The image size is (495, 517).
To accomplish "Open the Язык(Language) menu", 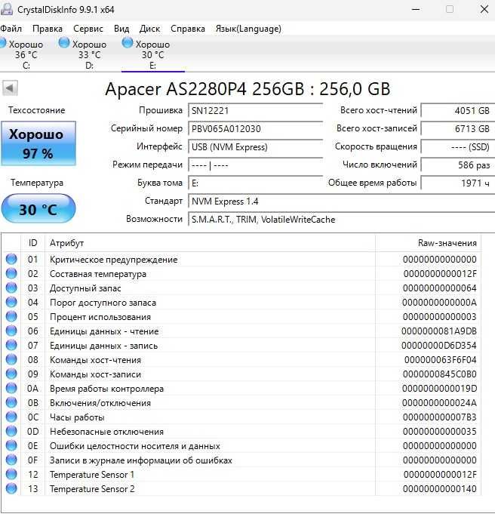I will click(x=248, y=29).
